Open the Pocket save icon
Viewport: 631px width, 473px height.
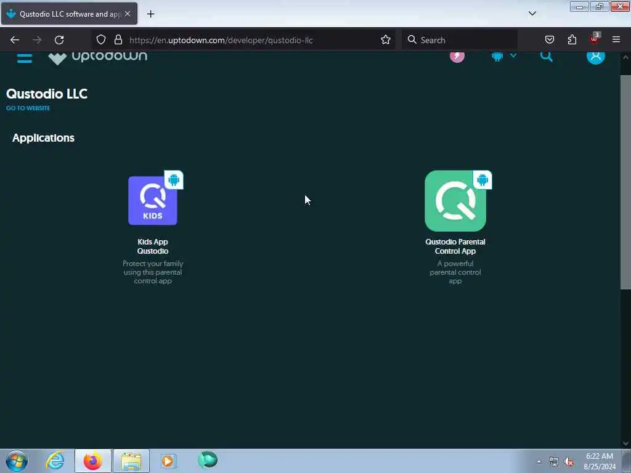pyautogui.click(x=549, y=39)
